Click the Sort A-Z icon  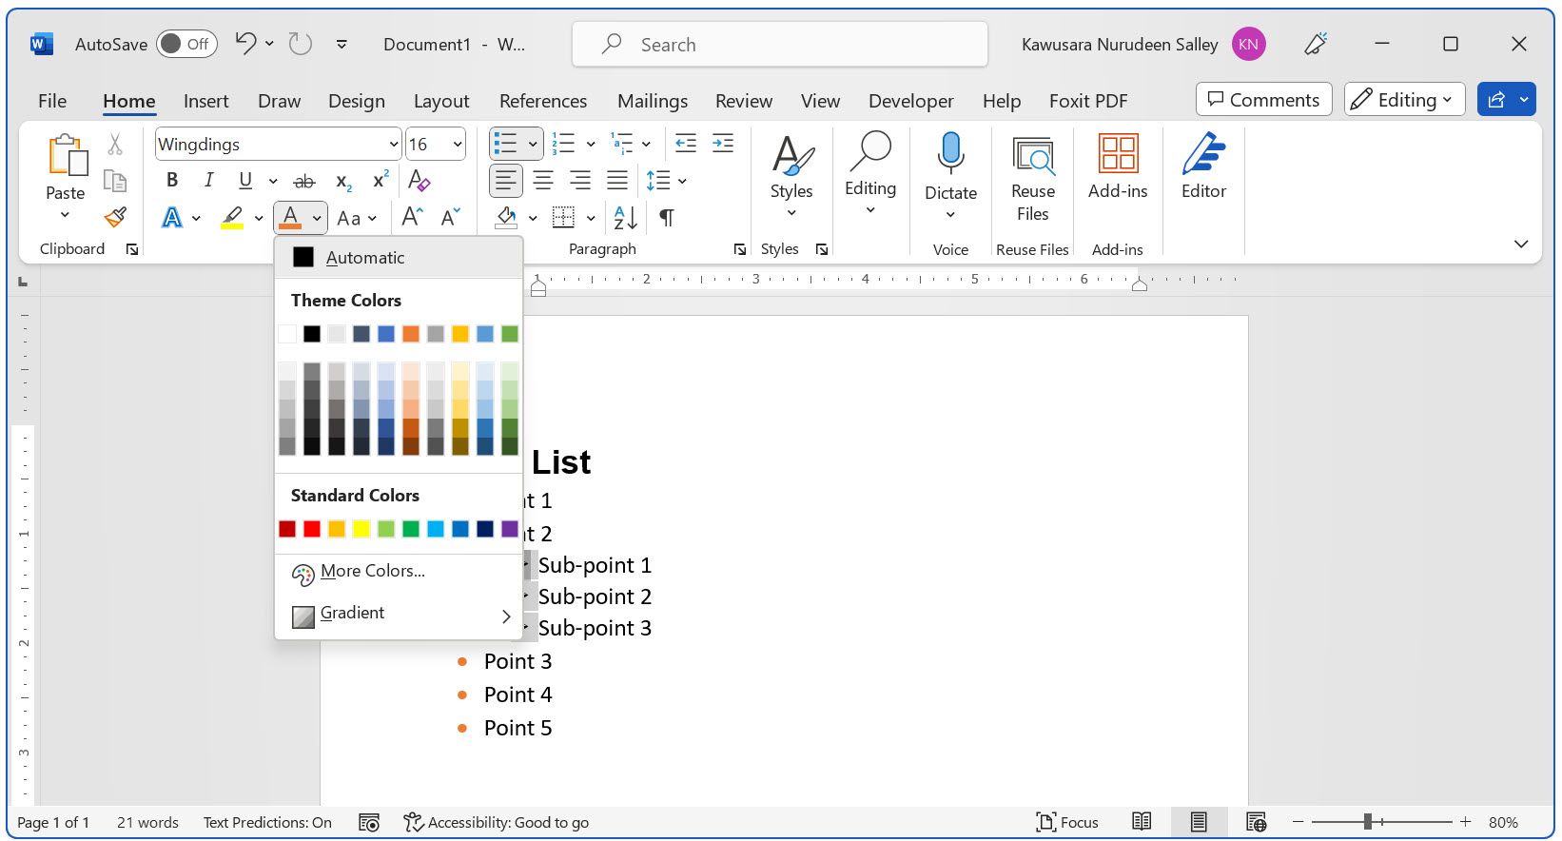coord(625,218)
